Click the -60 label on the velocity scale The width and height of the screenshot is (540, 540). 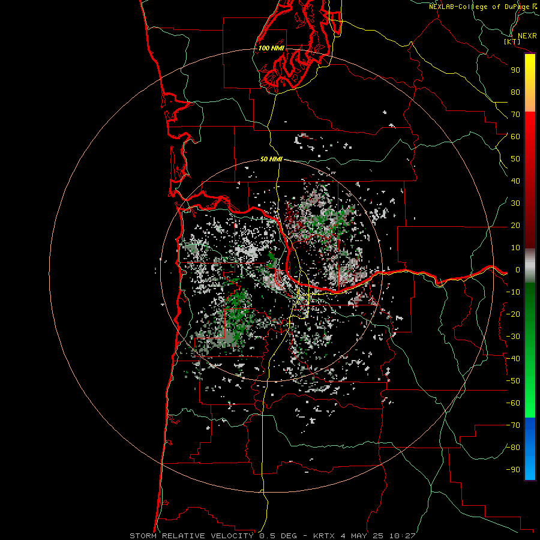(x=513, y=403)
